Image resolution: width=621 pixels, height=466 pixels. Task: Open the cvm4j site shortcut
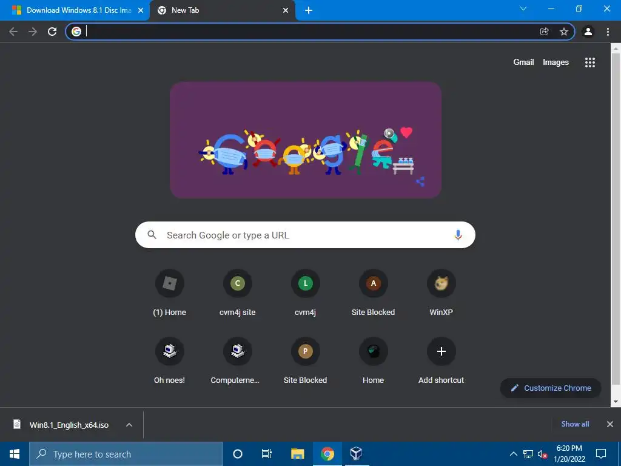(237, 293)
